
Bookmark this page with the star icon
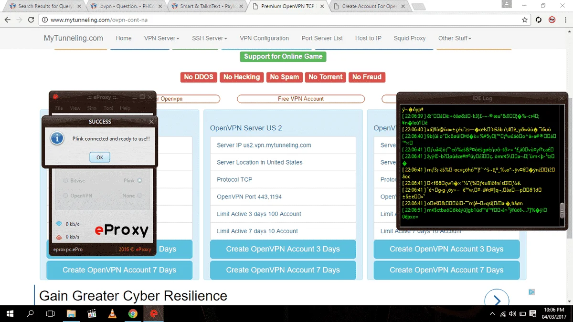(x=525, y=20)
